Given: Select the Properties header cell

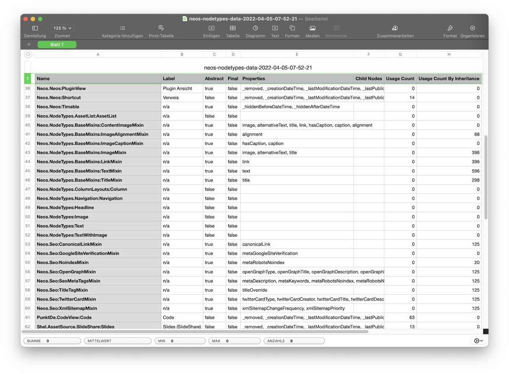Looking at the screenshot, I should tap(297, 78).
